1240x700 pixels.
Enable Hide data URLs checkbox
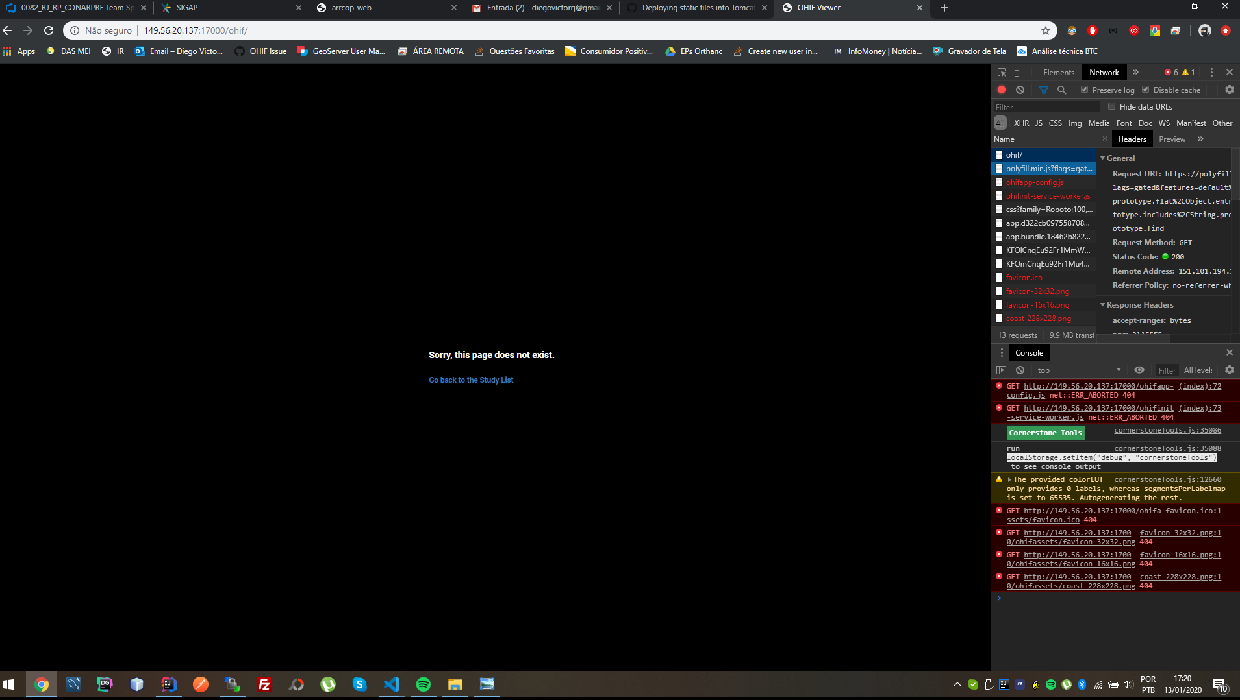coord(1111,106)
